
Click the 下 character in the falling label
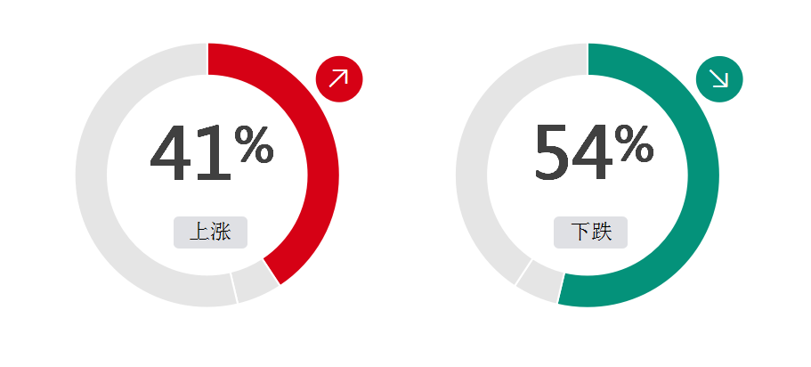pyautogui.click(x=580, y=232)
